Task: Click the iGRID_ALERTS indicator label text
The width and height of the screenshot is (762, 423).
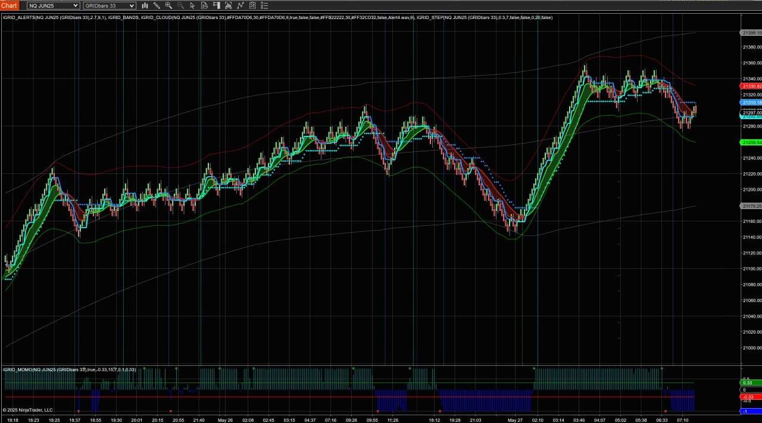Action: [18, 17]
